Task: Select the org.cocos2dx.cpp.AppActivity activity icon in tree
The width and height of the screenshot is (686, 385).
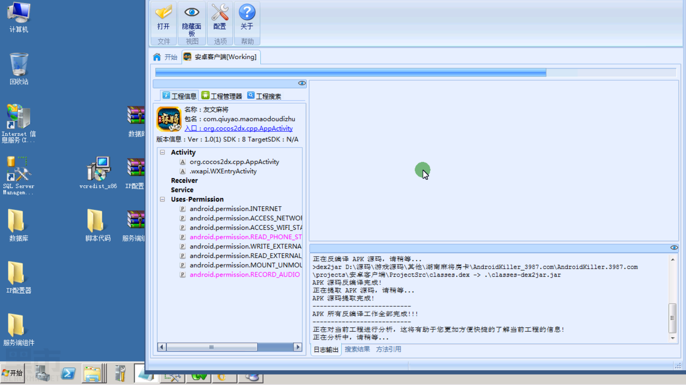Action: pos(183,162)
